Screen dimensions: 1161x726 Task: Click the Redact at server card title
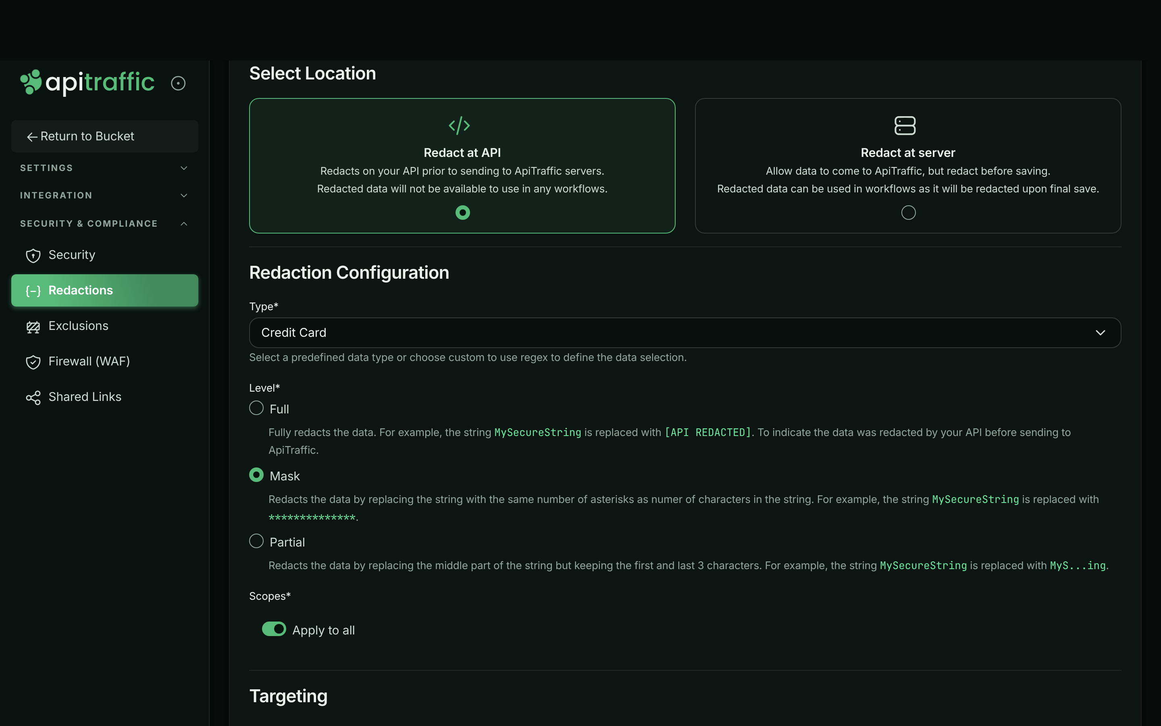[908, 153]
